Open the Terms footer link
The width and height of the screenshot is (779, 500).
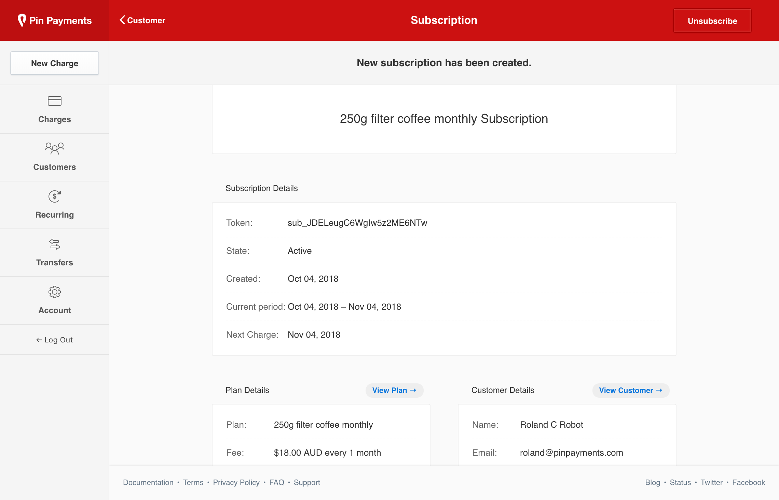pyautogui.click(x=193, y=483)
